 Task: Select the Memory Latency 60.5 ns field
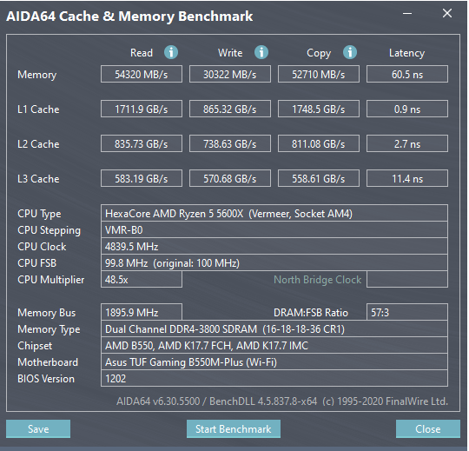pos(407,74)
